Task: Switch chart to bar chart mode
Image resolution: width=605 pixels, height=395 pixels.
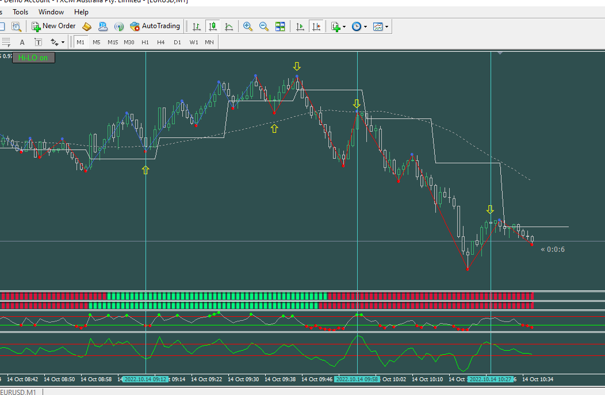Action: pyautogui.click(x=196, y=26)
